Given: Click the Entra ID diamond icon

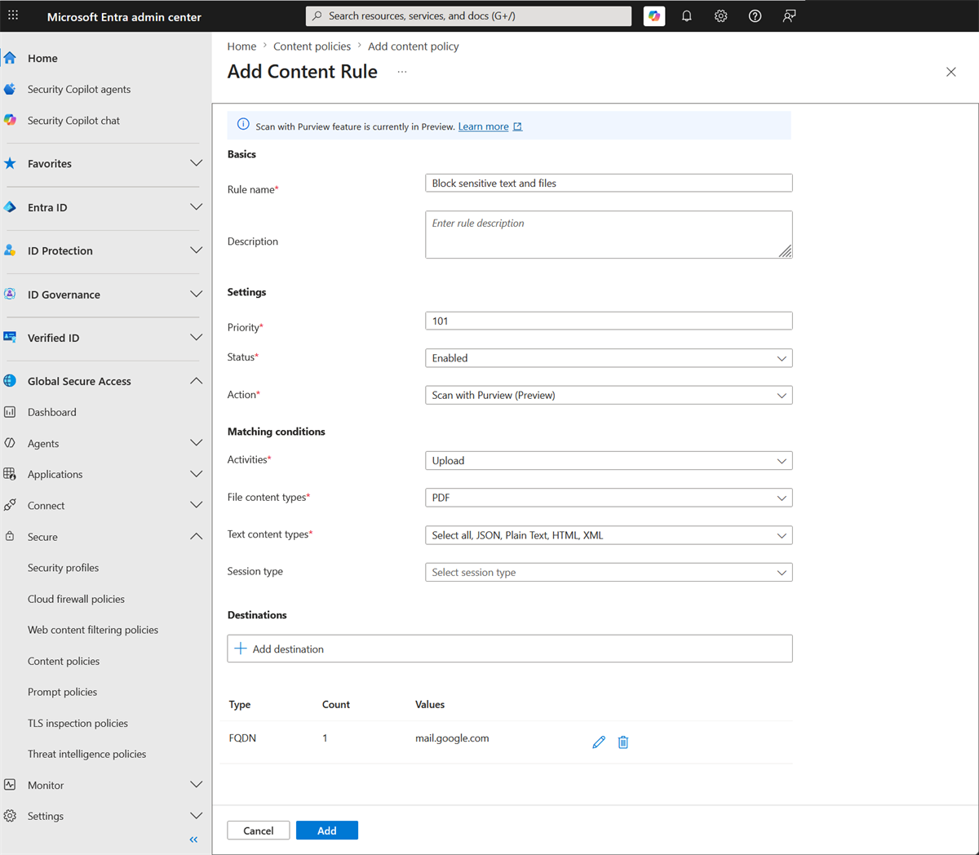Looking at the screenshot, I should [10, 207].
